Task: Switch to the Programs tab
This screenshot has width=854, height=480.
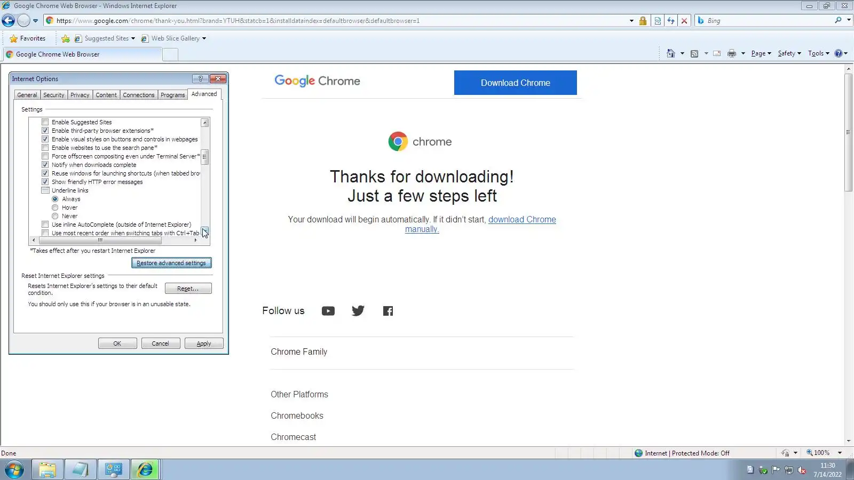Action: [173, 95]
